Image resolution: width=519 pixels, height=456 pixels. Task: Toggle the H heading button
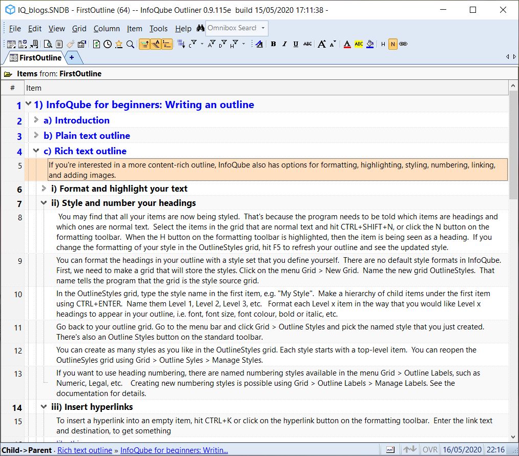pyautogui.click(x=383, y=44)
